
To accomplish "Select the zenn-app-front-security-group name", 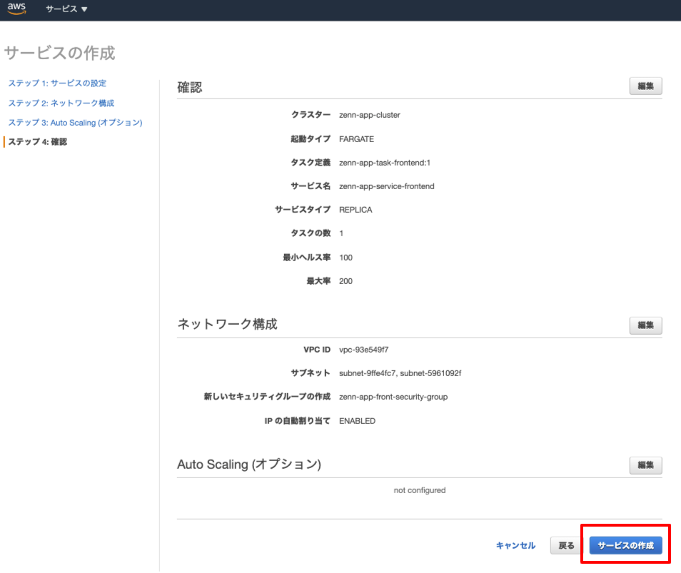I will pyautogui.click(x=395, y=397).
